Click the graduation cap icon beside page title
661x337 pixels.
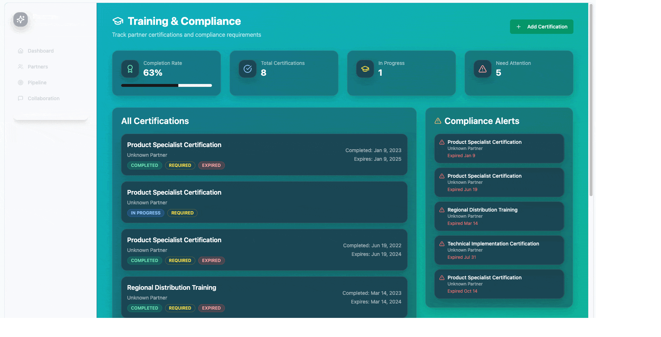point(118,21)
